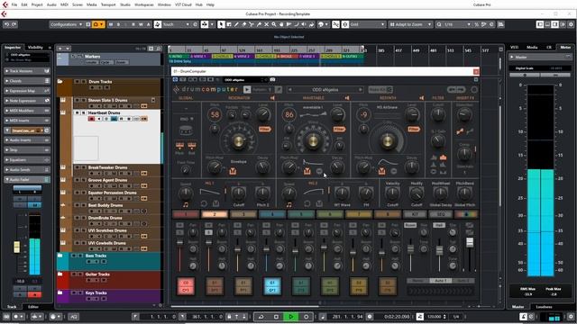This screenshot has width=577, height=324.
Task: Open the Grid snap type dropdown
Action: pos(367,24)
